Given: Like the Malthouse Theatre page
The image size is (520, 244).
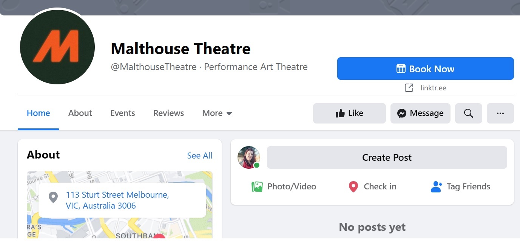Looking at the screenshot, I should (x=349, y=113).
